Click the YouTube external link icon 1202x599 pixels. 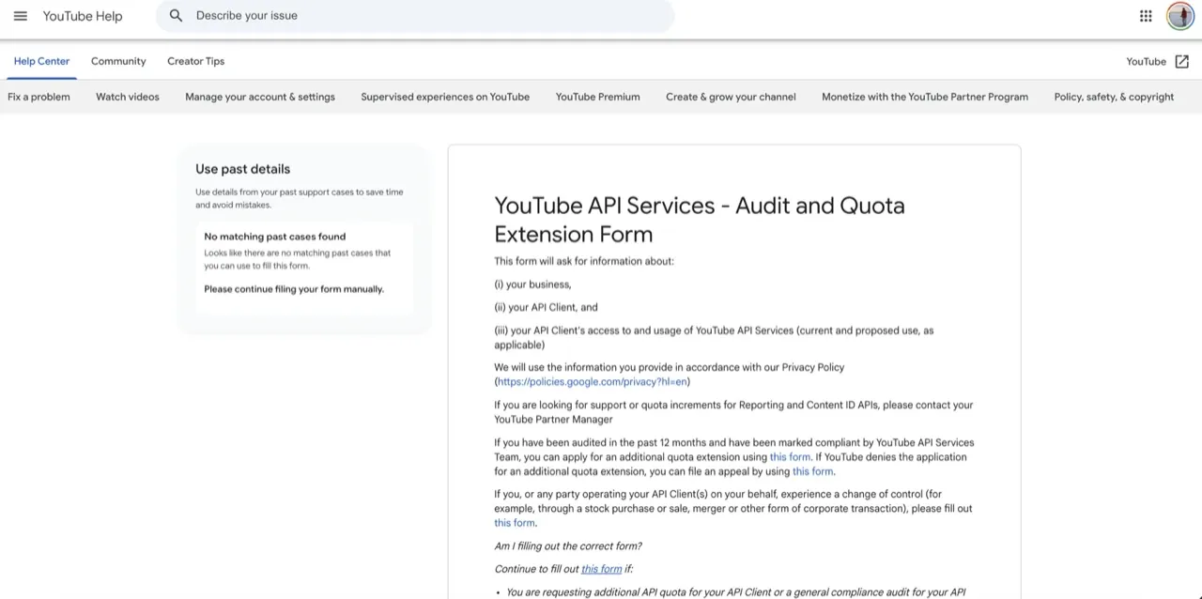click(1182, 62)
